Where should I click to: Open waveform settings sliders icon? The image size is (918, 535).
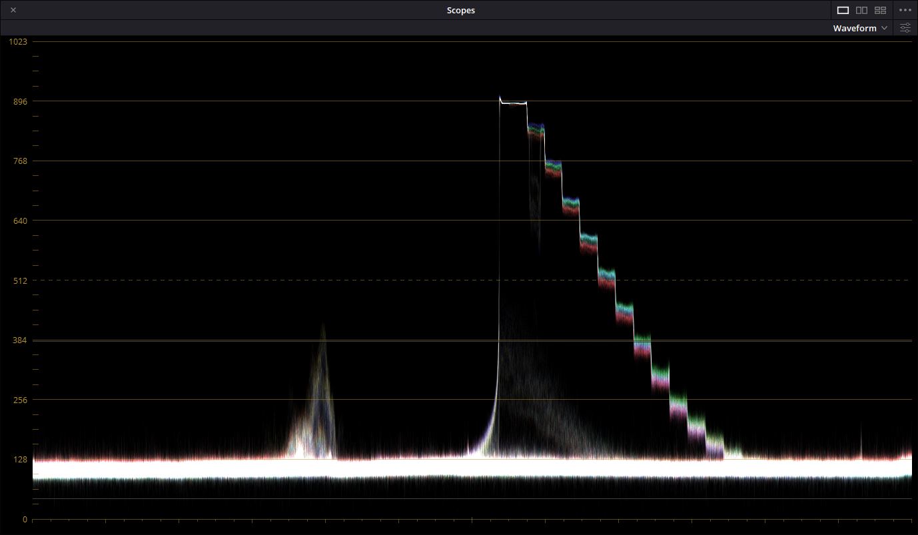[x=905, y=28]
